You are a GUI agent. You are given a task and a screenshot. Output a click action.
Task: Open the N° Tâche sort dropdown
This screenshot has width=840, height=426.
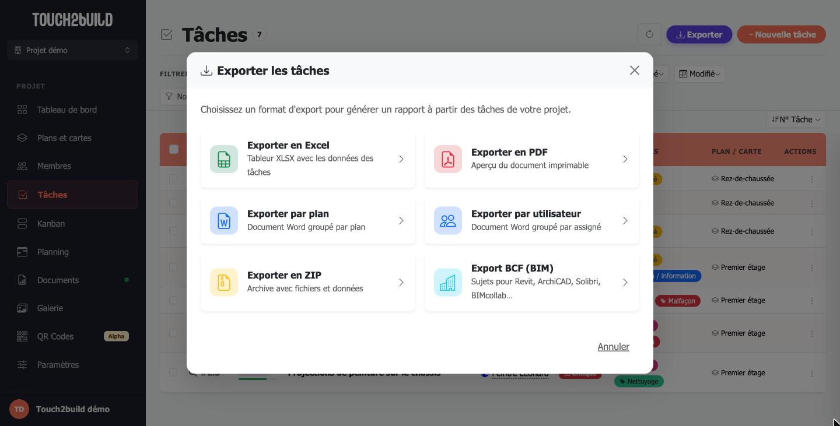[796, 119]
